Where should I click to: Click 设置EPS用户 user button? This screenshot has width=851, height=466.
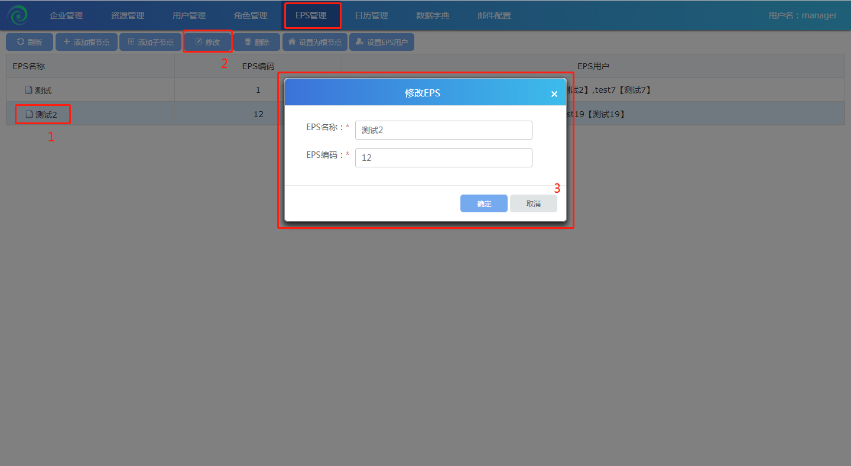(382, 42)
